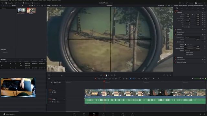Switch to the Cut page
Image resolution: width=207 pixels, height=116 pixels.
[84, 114]
